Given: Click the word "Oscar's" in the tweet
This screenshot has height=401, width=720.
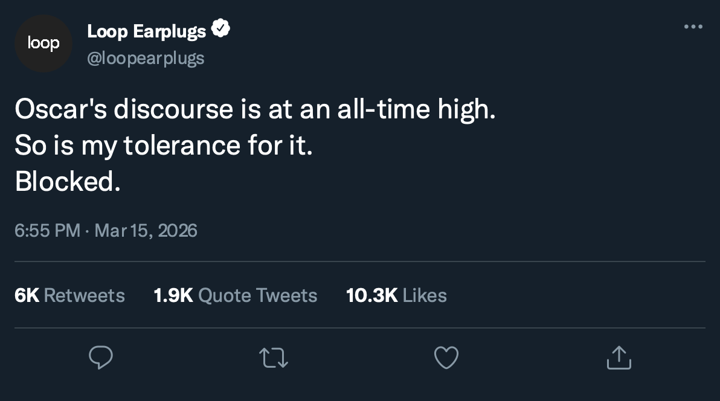Looking at the screenshot, I should point(60,109).
